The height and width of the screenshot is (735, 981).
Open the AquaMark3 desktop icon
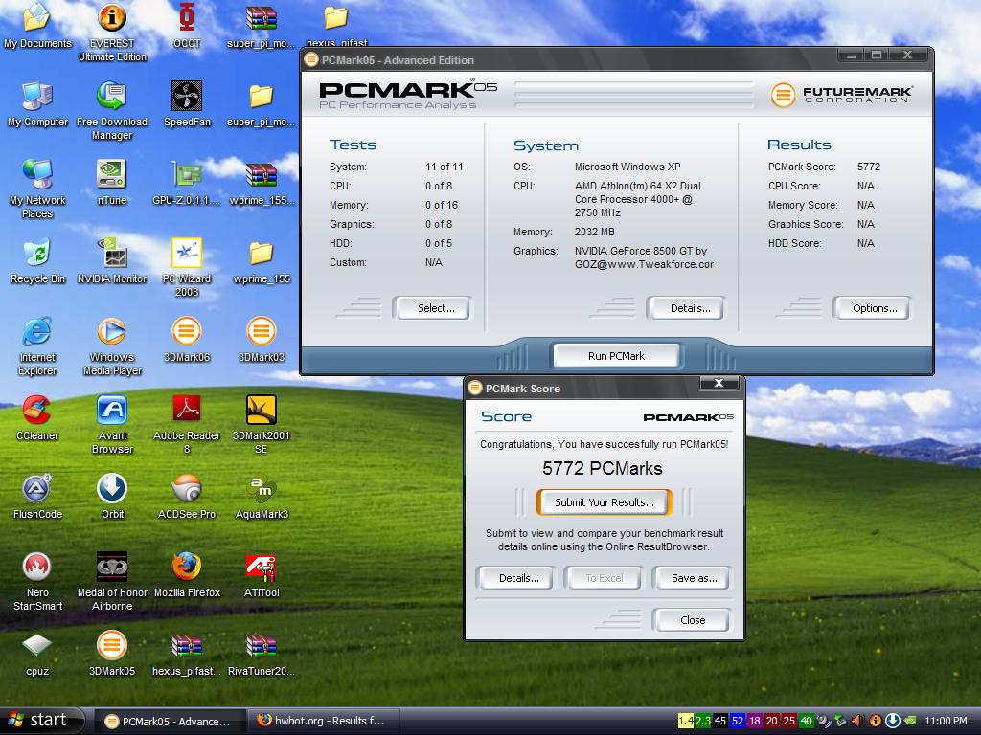click(x=262, y=497)
